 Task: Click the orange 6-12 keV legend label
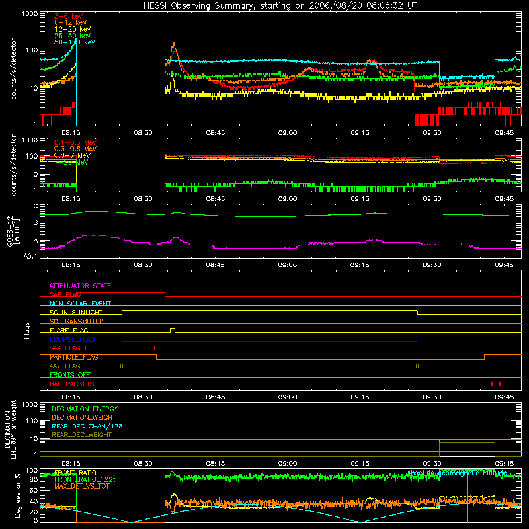71,22
